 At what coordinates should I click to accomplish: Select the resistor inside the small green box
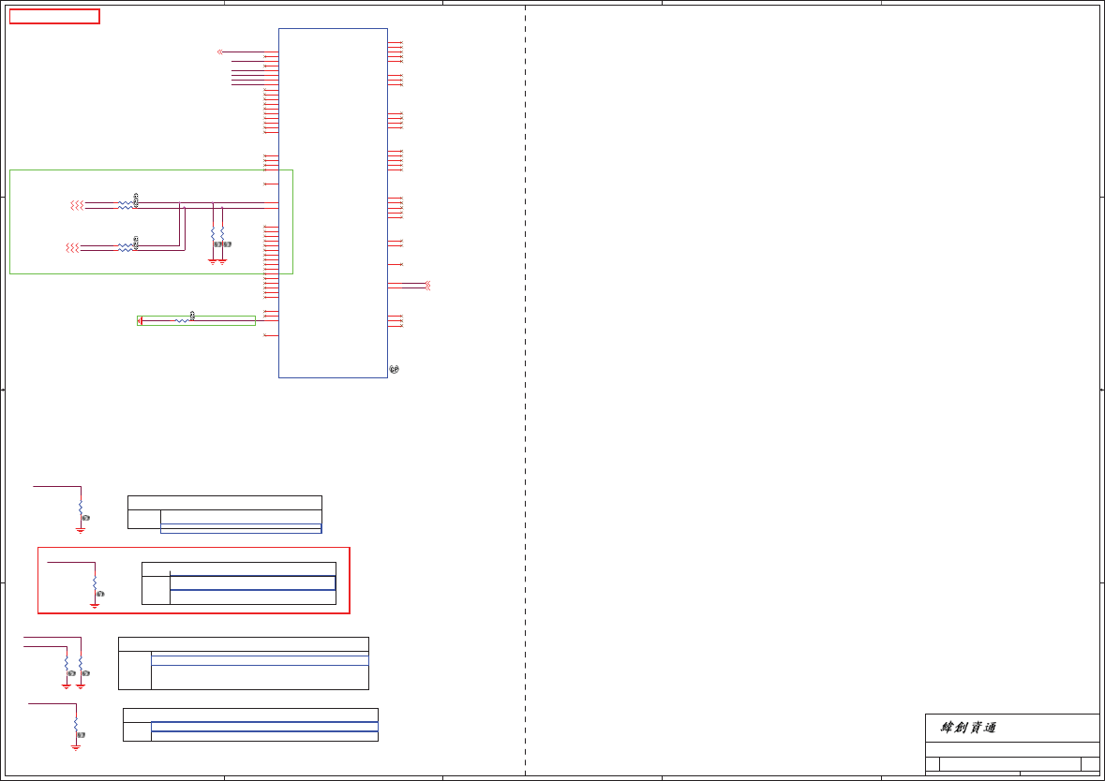(x=182, y=320)
